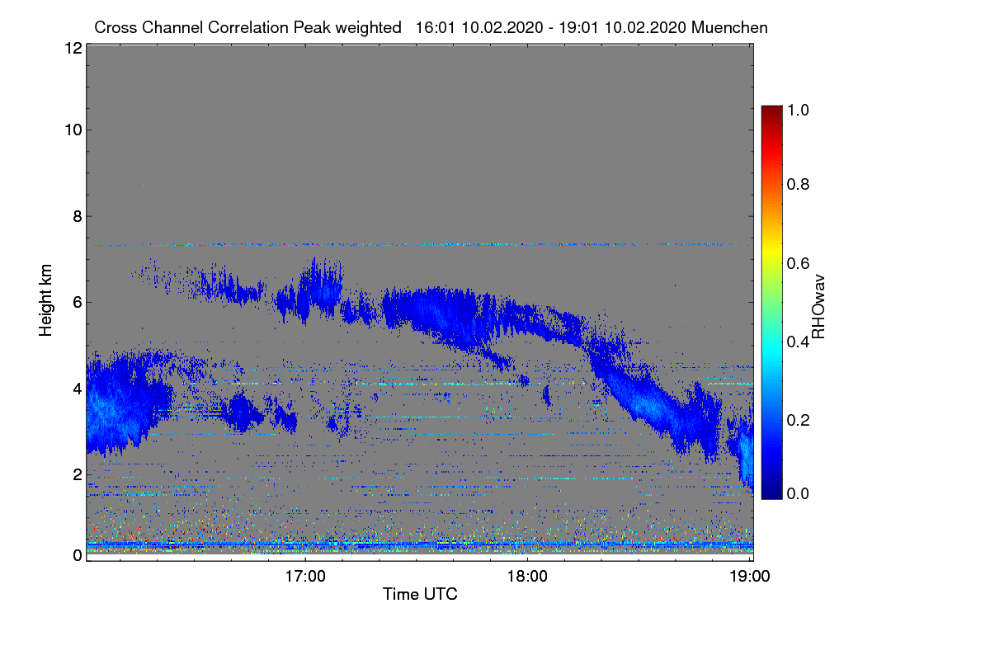Image resolution: width=990 pixels, height=660 pixels.
Task: Click the height tick label 6
Action: (x=77, y=302)
